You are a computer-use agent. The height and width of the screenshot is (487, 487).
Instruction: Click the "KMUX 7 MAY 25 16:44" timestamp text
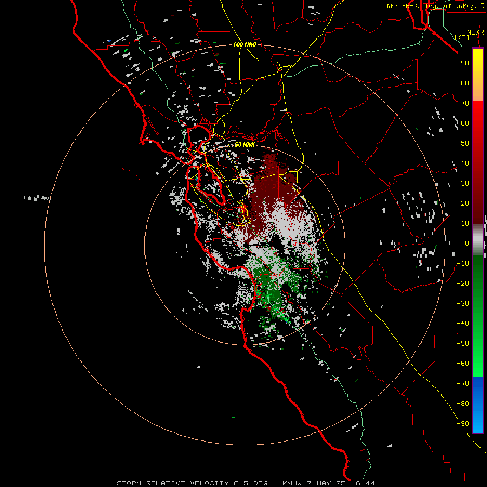[328, 483]
